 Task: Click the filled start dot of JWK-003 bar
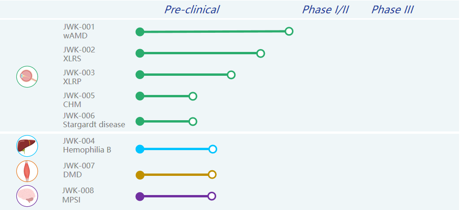click(x=140, y=75)
